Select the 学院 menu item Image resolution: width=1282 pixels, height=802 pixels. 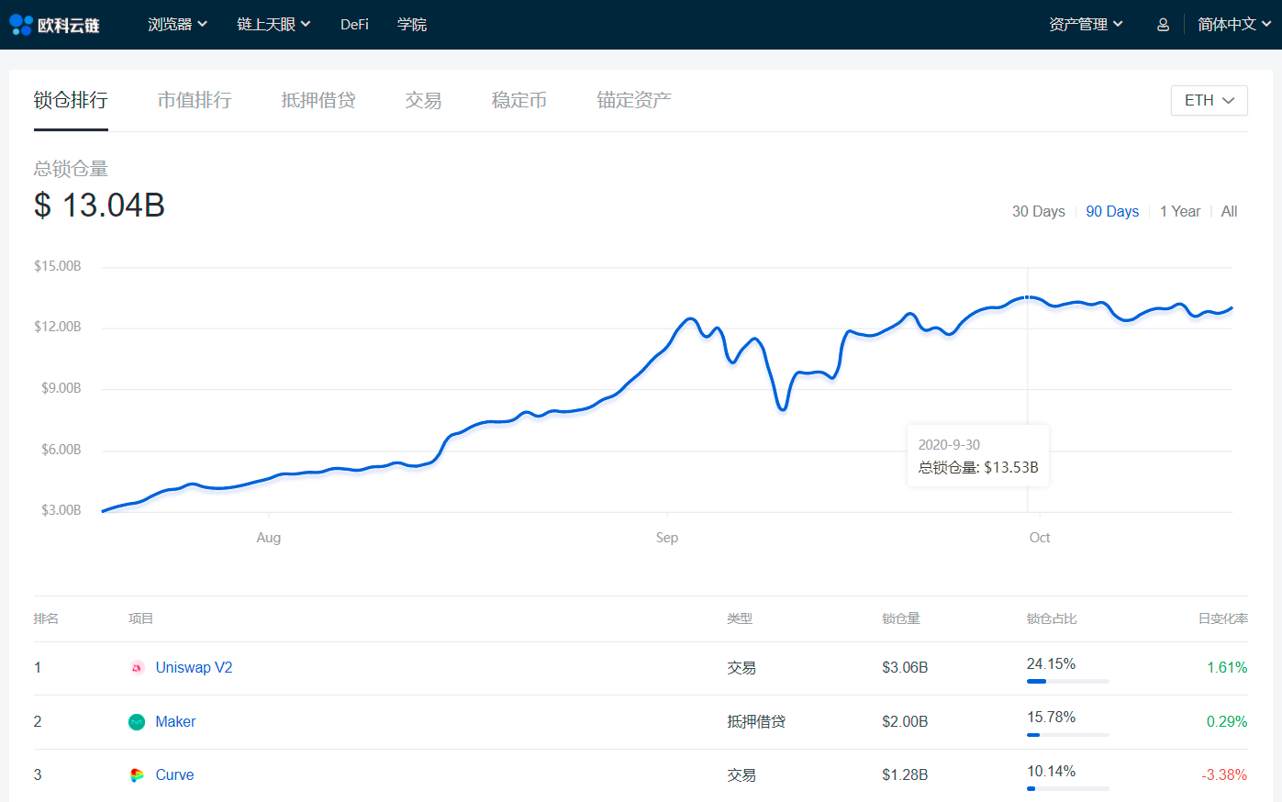pos(412,24)
